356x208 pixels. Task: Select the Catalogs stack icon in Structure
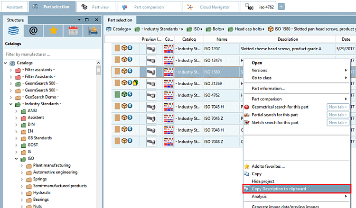point(13,31)
